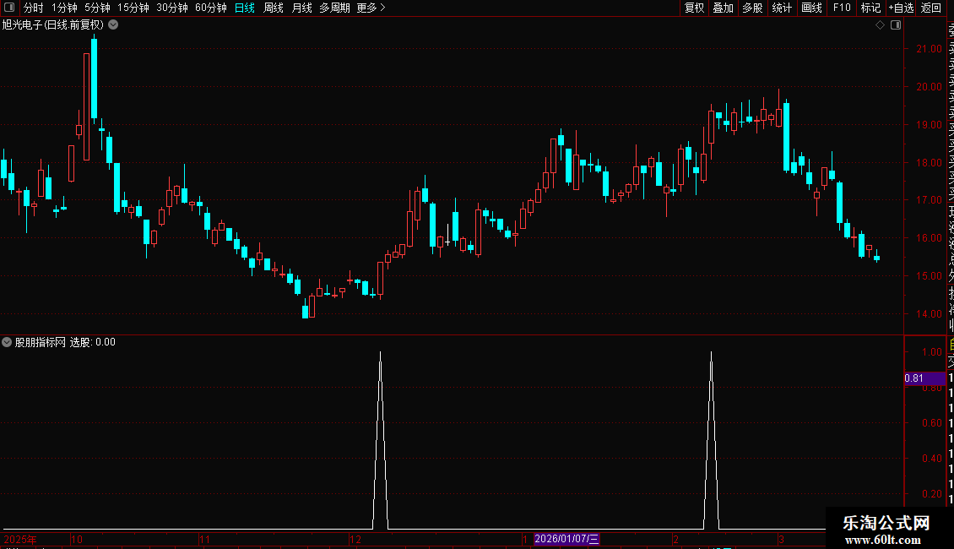
Task: Click the 选股: 0.00 value label
Action: [93, 342]
